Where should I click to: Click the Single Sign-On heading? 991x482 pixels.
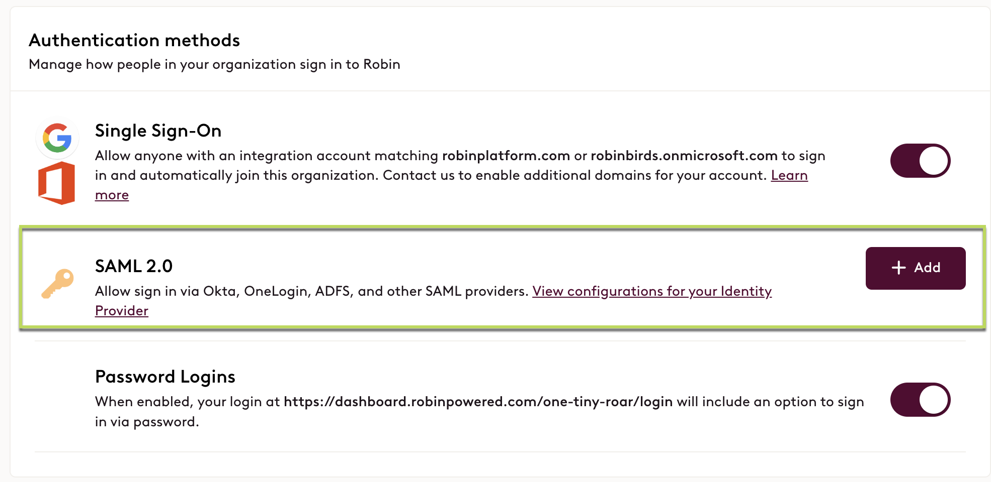(158, 131)
